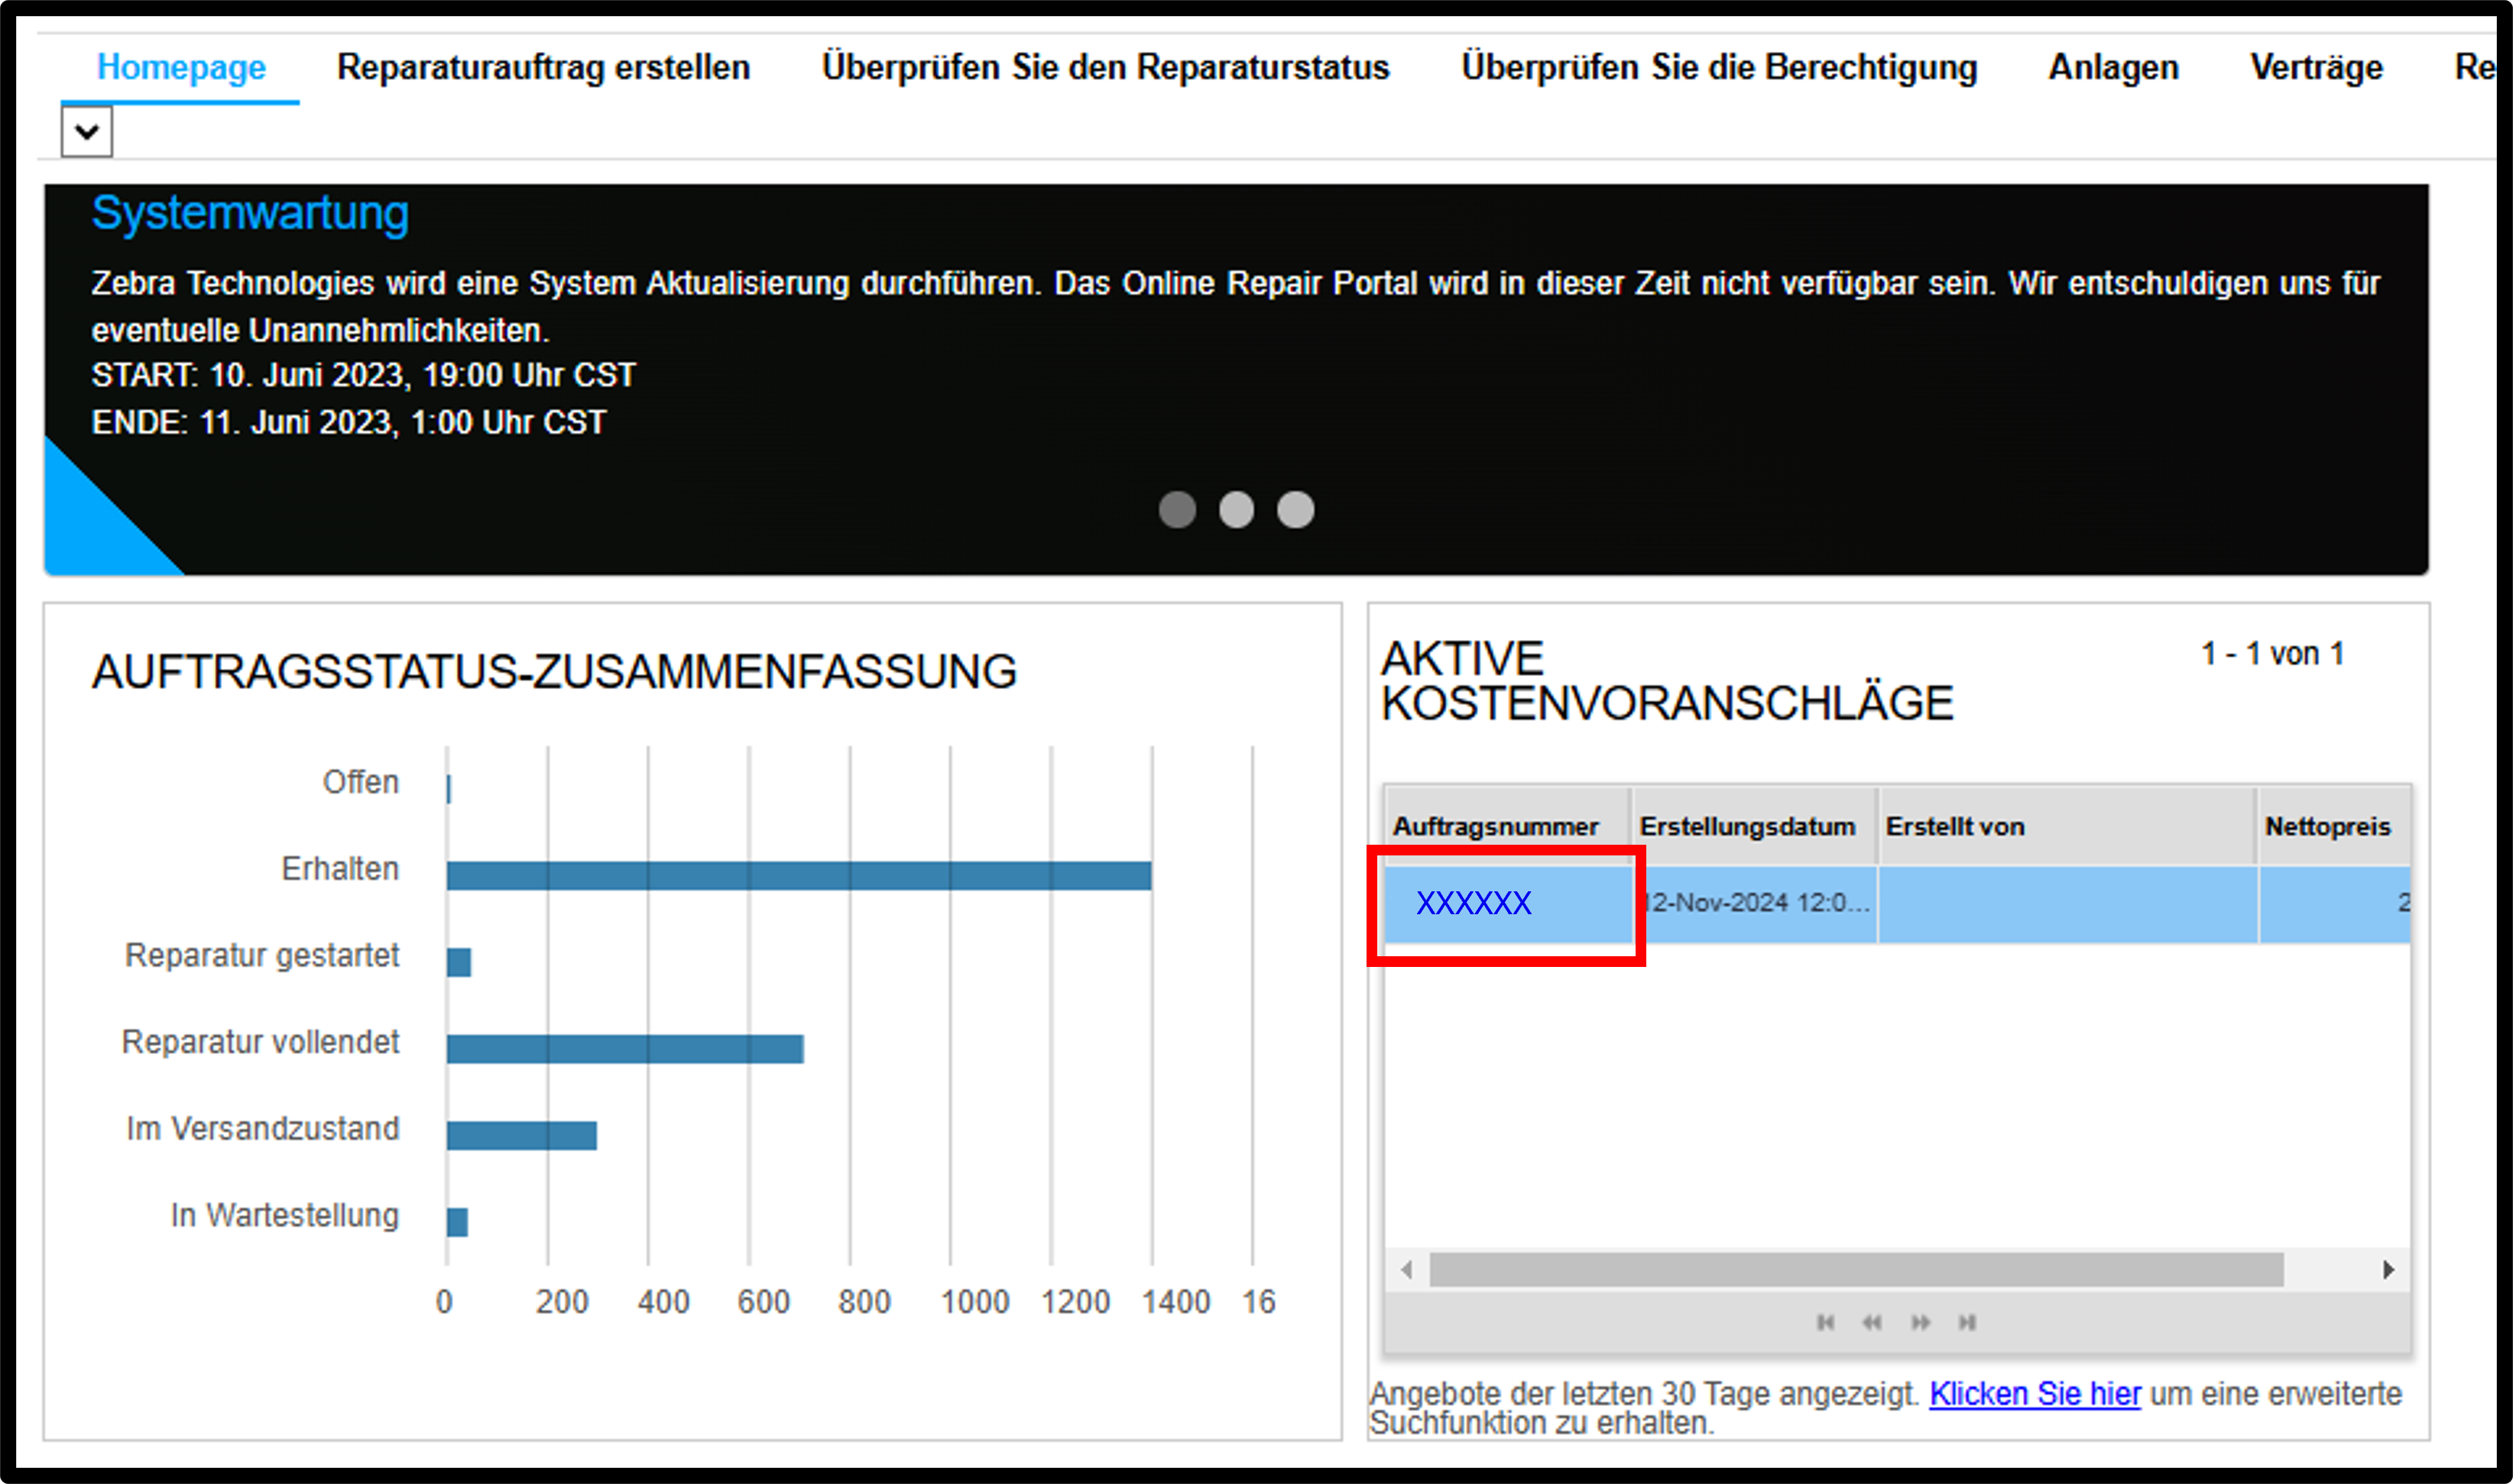Image resolution: width=2513 pixels, height=1484 pixels.
Task: Select the second carousel dot
Action: coord(1237,509)
